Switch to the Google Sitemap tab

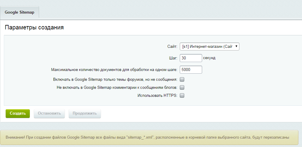(x=19, y=12)
